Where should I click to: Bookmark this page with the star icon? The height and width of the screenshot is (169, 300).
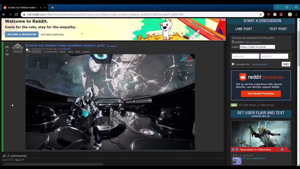(x=261, y=15)
